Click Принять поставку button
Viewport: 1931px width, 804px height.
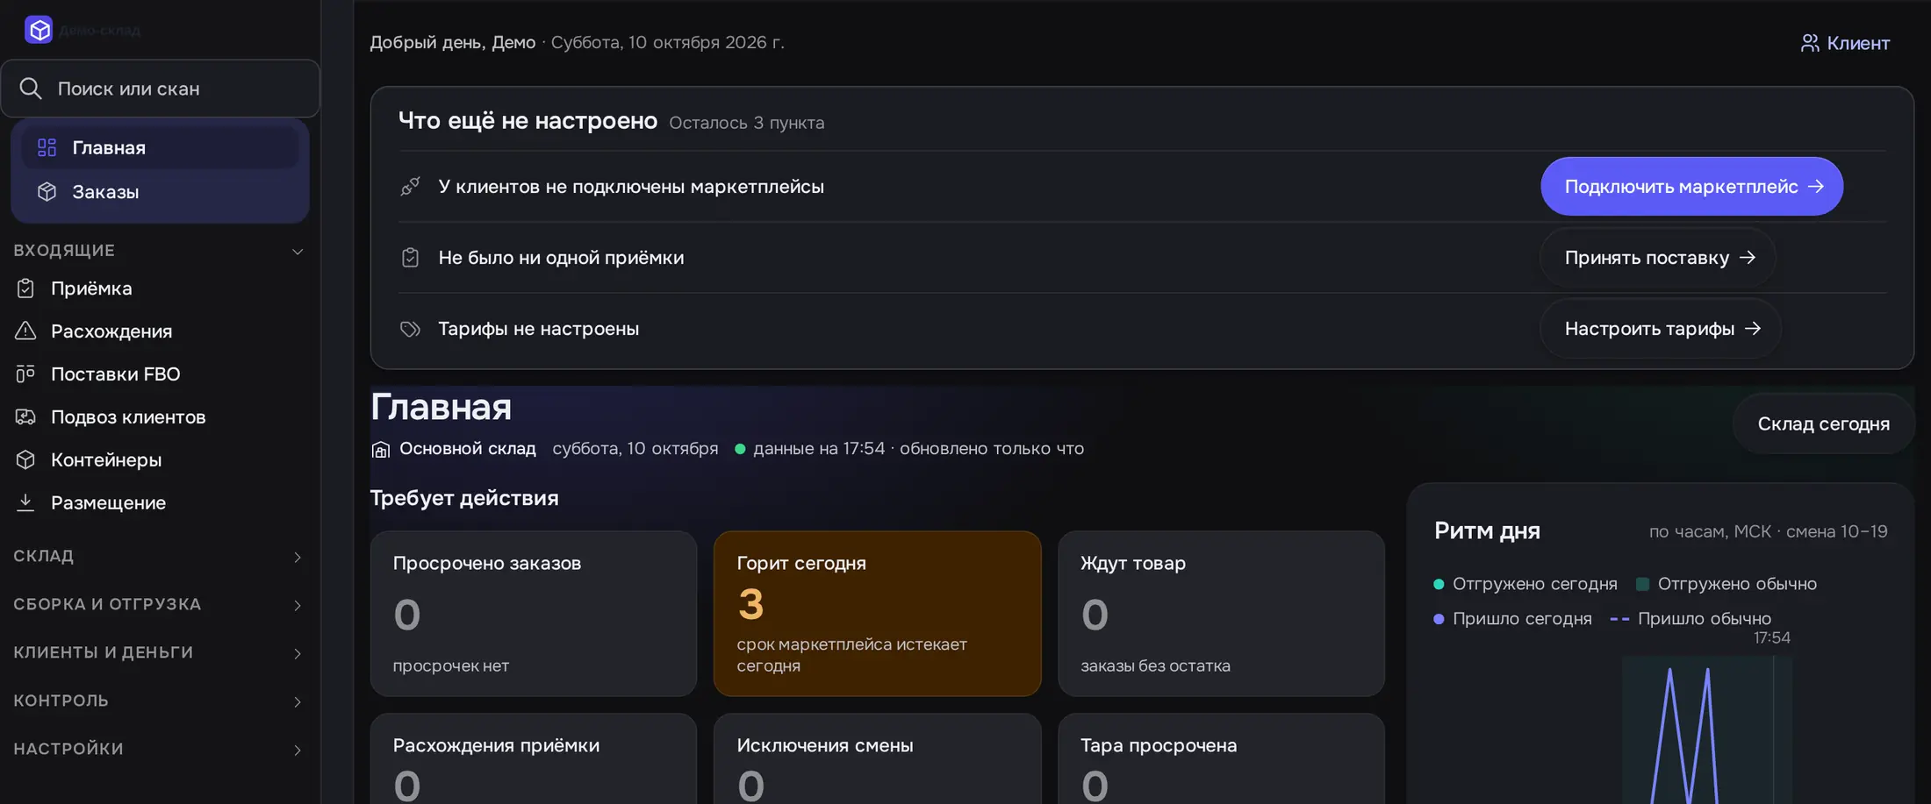coord(1658,257)
